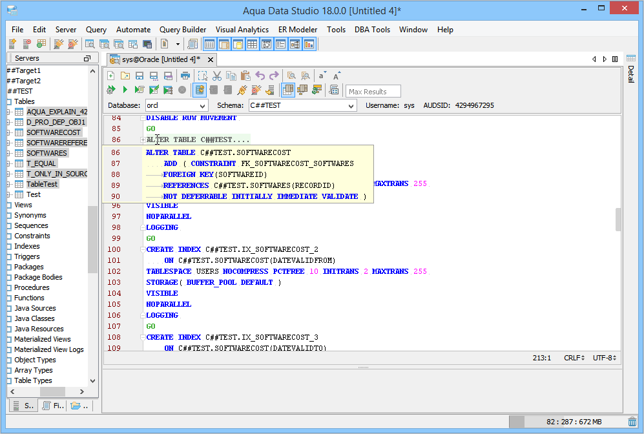Viewport: 644px width, 434px height.
Task: Run garbage collection via trash icon
Action: (632, 422)
